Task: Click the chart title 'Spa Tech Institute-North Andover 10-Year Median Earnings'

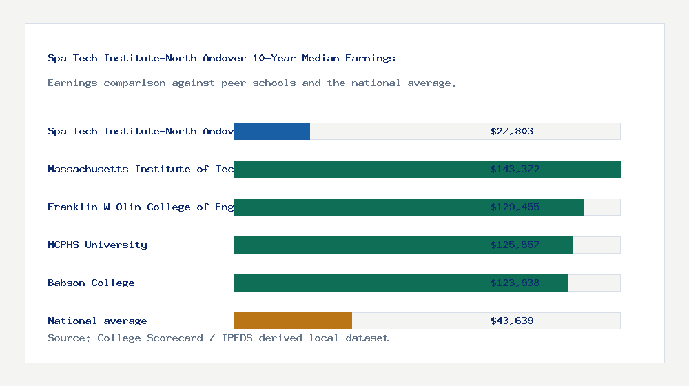Action: 221,58
